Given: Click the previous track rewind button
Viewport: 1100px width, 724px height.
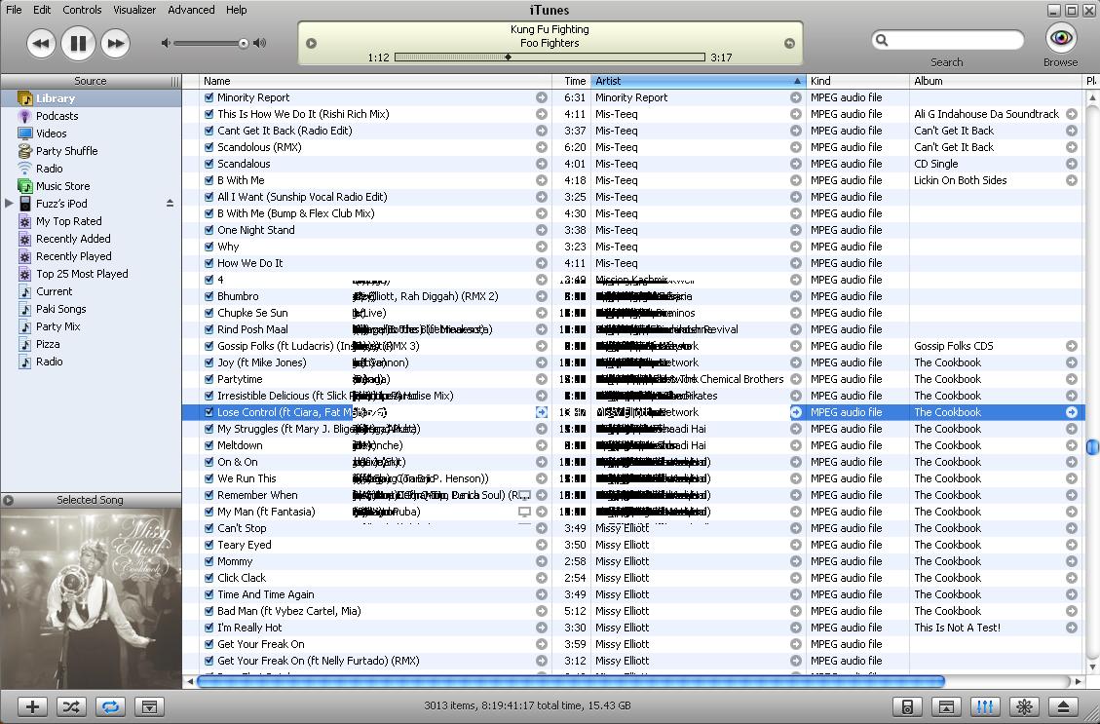Looking at the screenshot, I should click(41, 44).
